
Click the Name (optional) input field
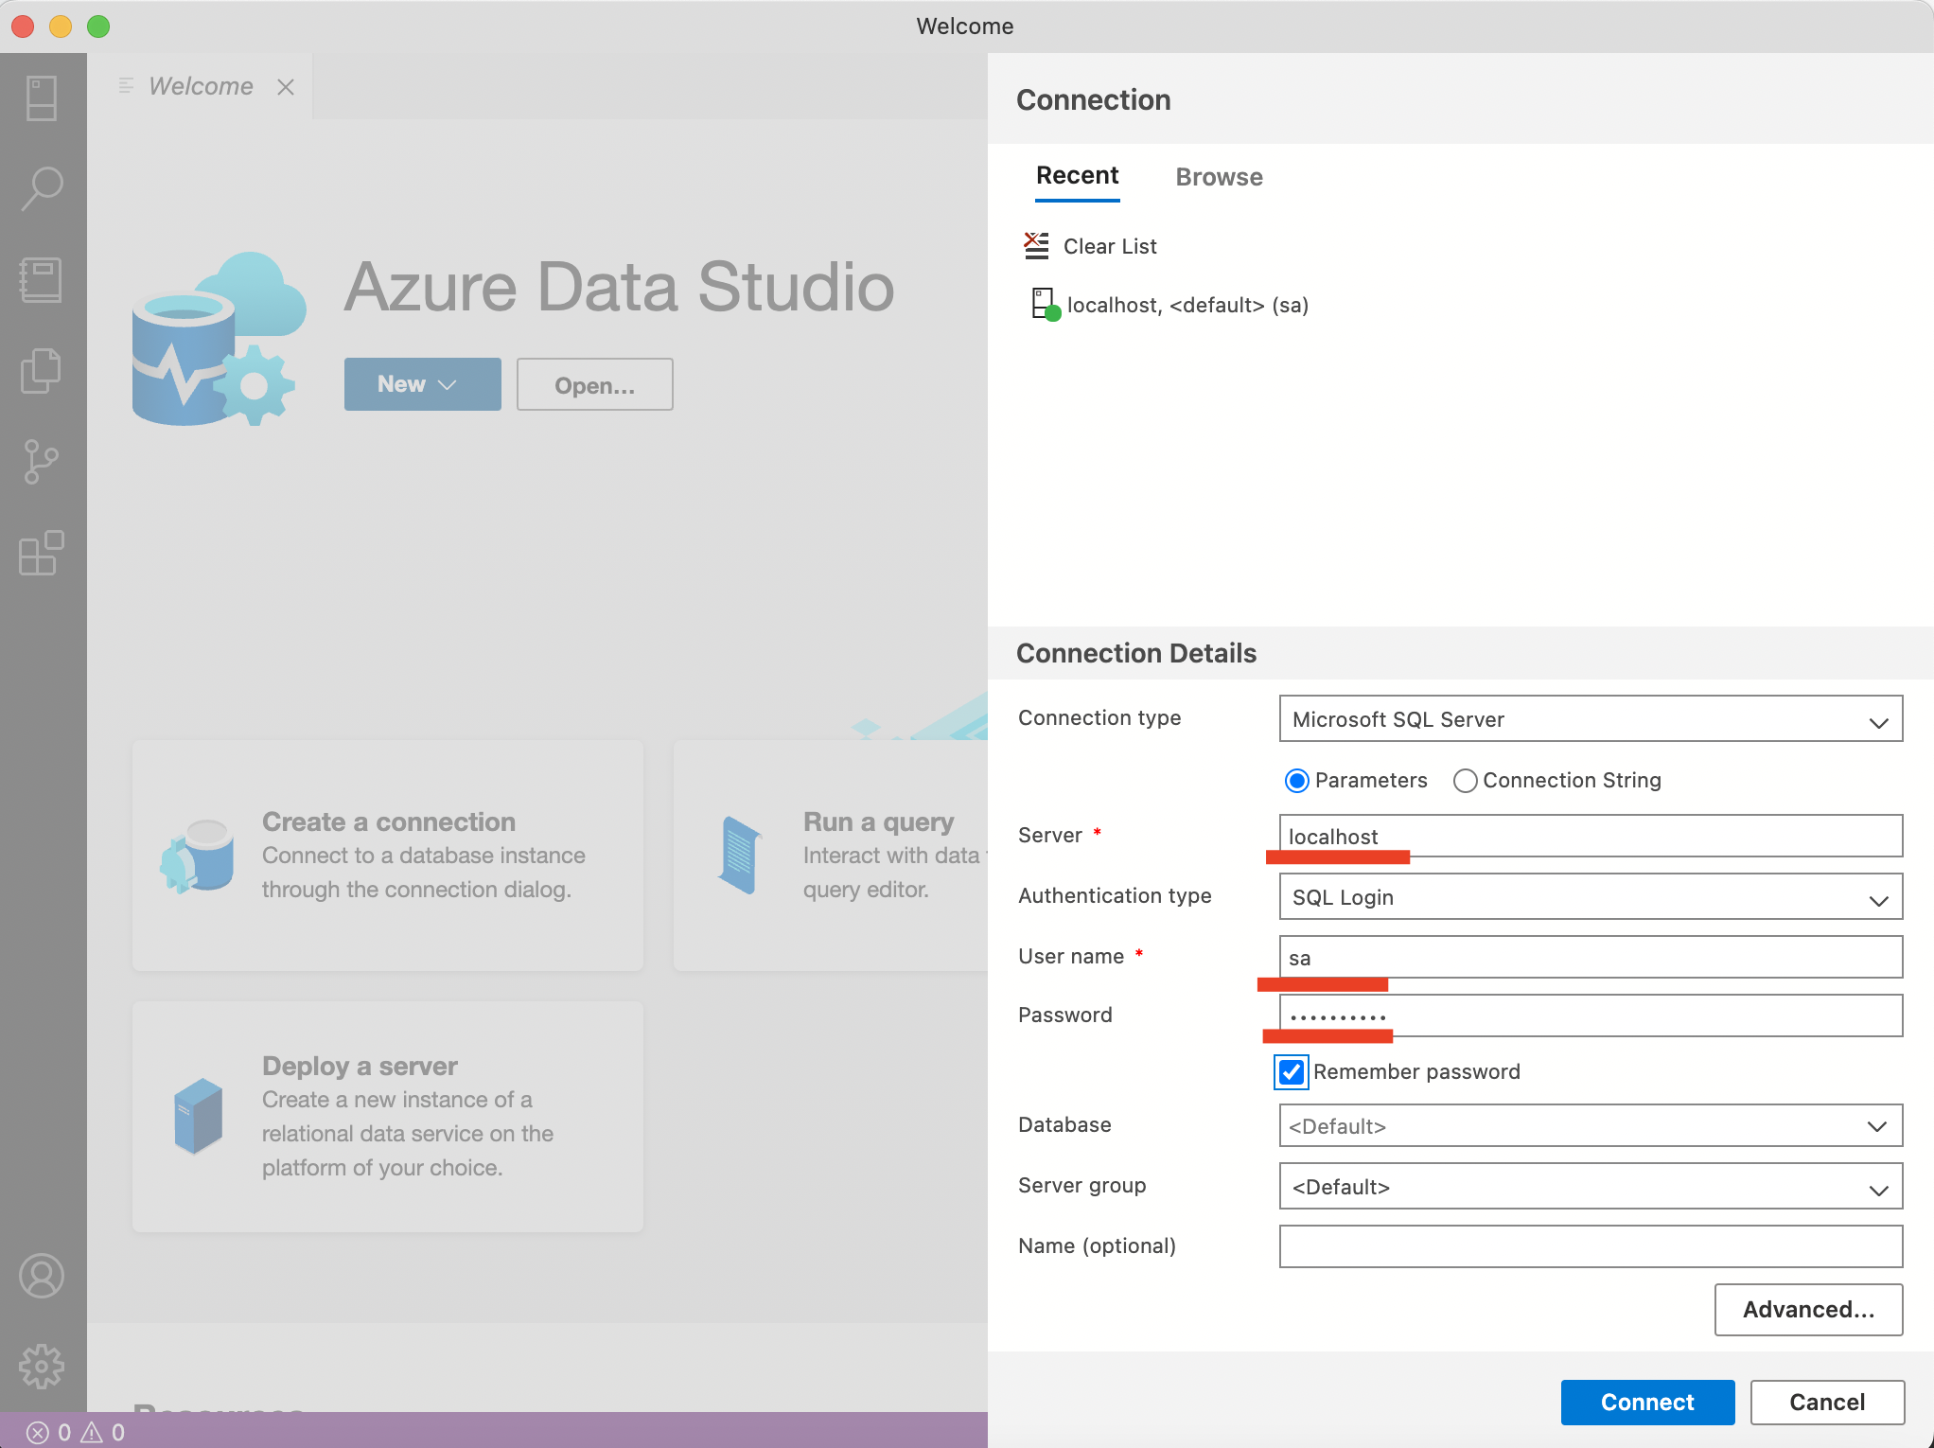(1591, 1246)
